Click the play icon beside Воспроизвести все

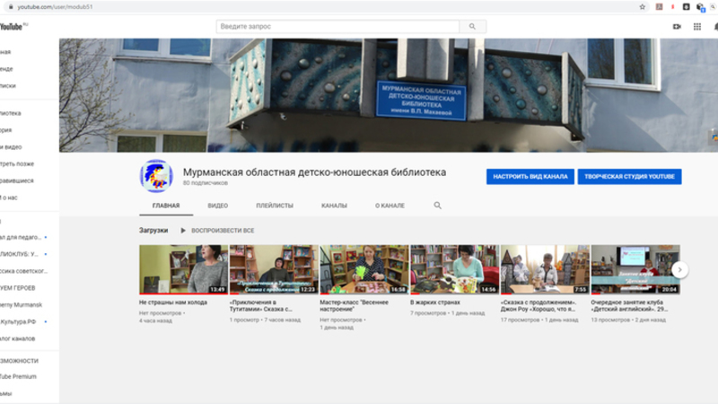(183, 231)
